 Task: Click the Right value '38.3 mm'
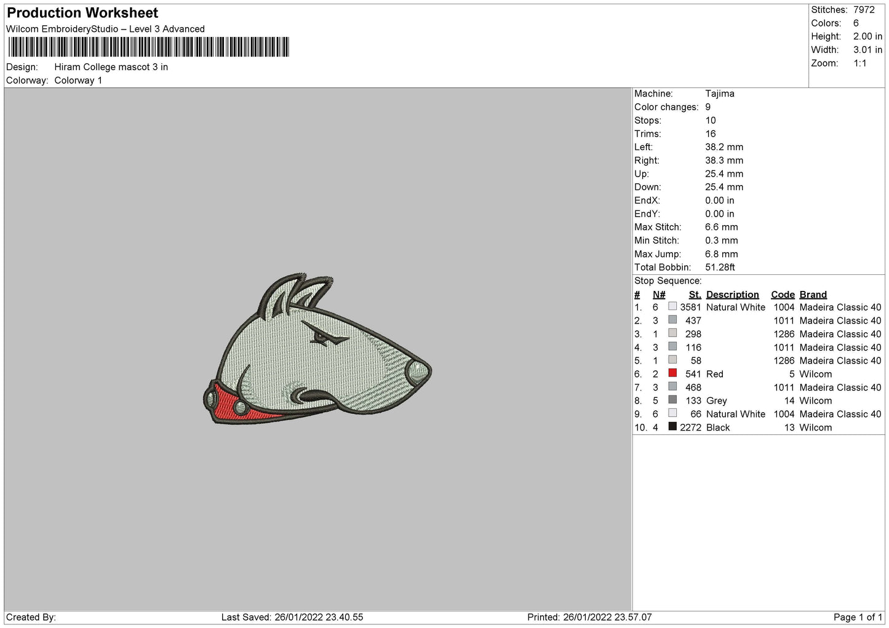click(x=724, y=161)
